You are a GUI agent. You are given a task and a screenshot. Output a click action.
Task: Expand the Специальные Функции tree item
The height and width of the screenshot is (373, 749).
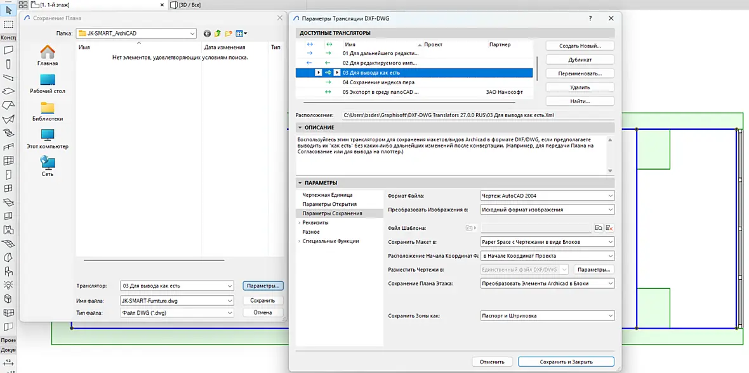coord(299,241)
